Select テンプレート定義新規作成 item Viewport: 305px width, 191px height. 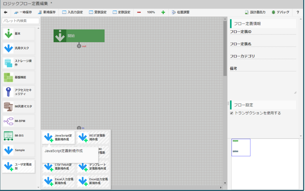[x=93, y=167]
